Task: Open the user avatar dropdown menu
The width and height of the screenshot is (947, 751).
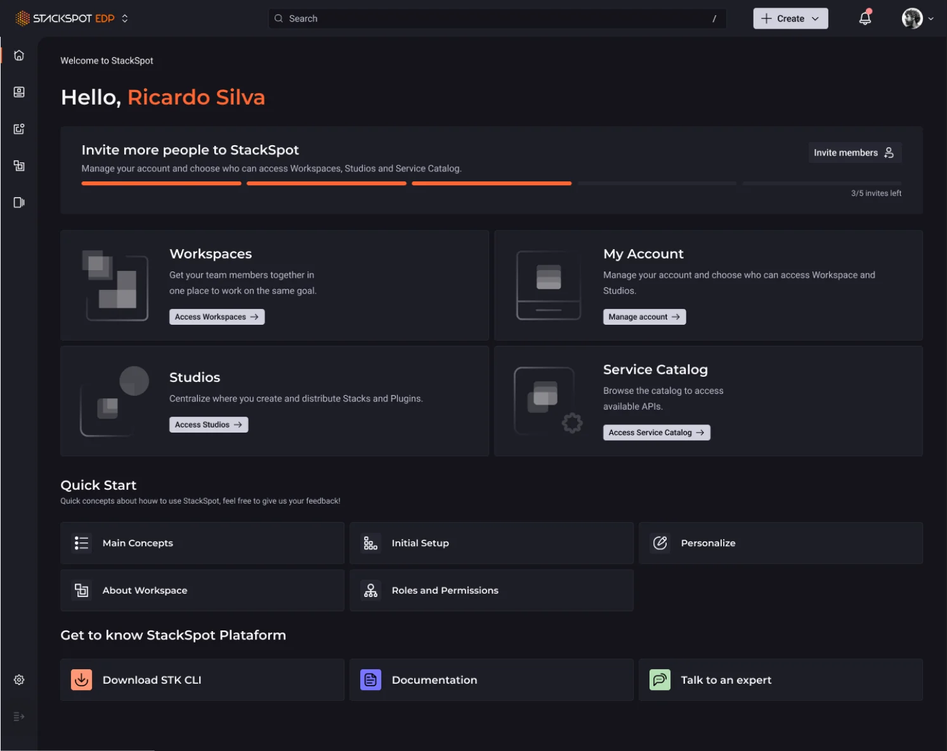Action: 918,18
